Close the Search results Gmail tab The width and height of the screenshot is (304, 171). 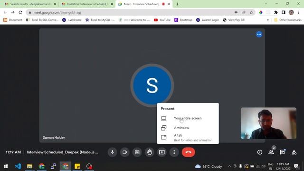tap(55, 4)
